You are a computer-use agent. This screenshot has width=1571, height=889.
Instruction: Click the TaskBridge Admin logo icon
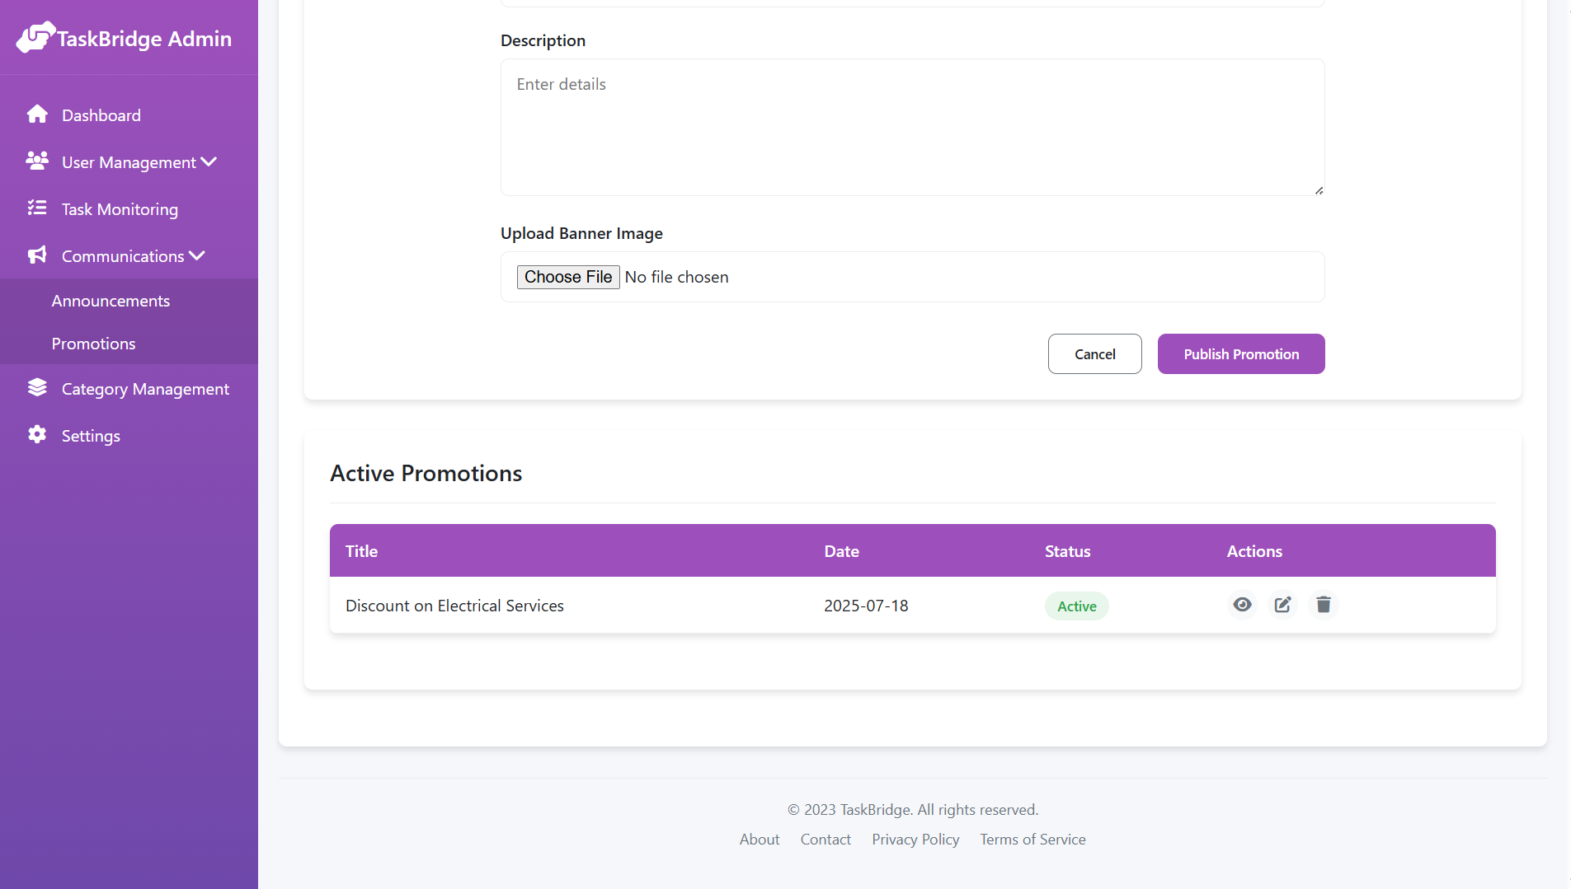[35, 36]
